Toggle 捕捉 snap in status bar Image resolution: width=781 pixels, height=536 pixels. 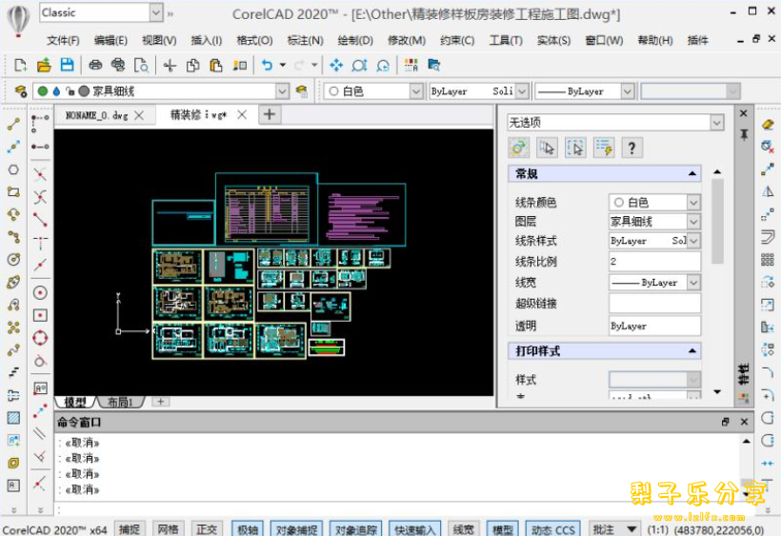click(x=130, y=529)
